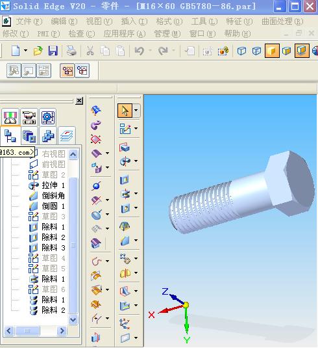Click the feature tree scroll down arrow
Screen dimensions: 318x348
(x=73, y=320)
